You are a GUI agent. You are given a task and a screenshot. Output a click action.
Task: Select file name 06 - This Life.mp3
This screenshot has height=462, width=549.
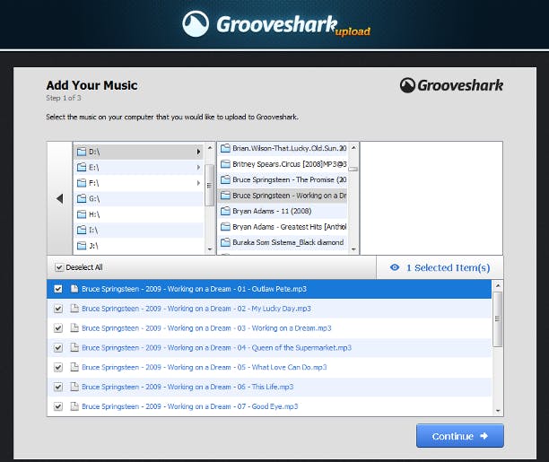coord(187,387)
